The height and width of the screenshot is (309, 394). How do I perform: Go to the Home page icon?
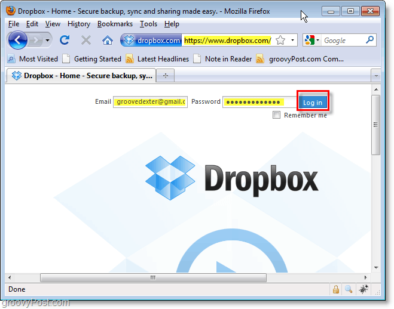[x=108, y=40]
